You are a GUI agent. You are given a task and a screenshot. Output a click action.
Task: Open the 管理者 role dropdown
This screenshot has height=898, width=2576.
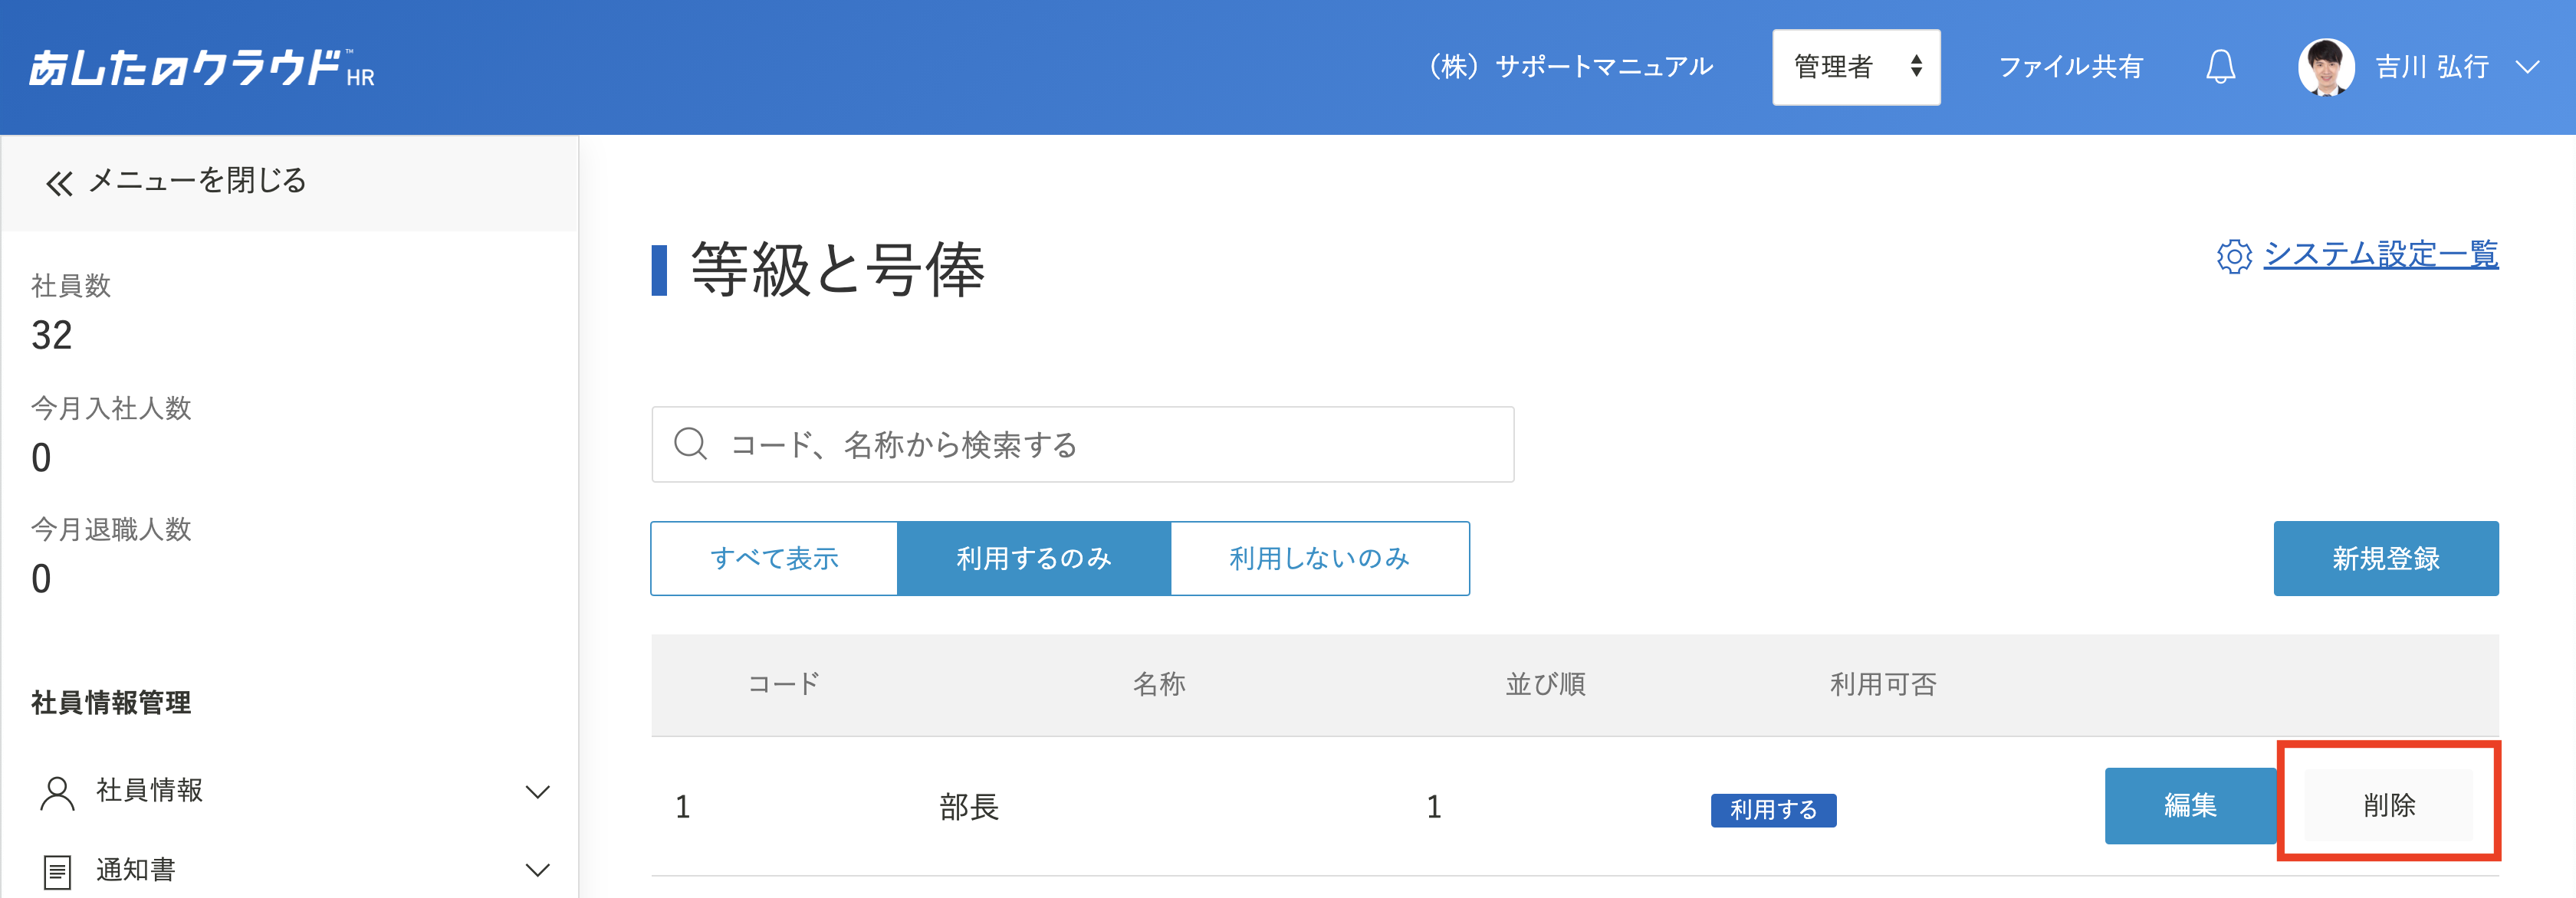coord(1856,67)
